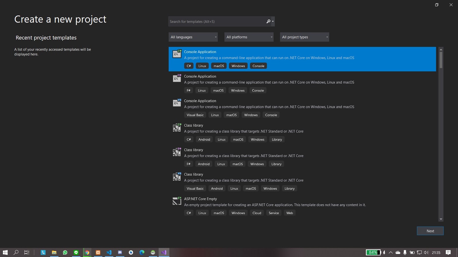This screenshot has height=257, width=458.
Task: Click the Create a new project heading
Action: pyautogui.click(x=60, y=19)
